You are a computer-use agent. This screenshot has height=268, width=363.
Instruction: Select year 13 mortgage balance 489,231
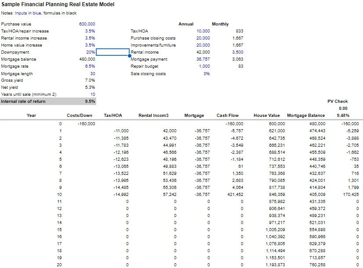point(317,216)
